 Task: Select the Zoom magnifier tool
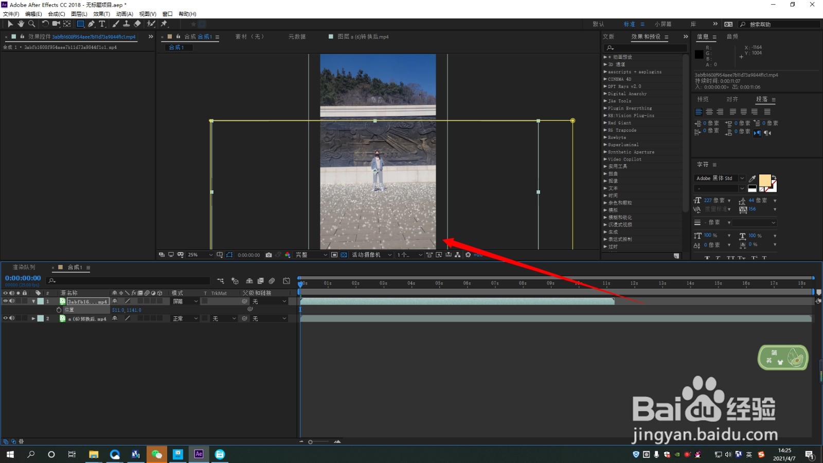tap(32, 24)
